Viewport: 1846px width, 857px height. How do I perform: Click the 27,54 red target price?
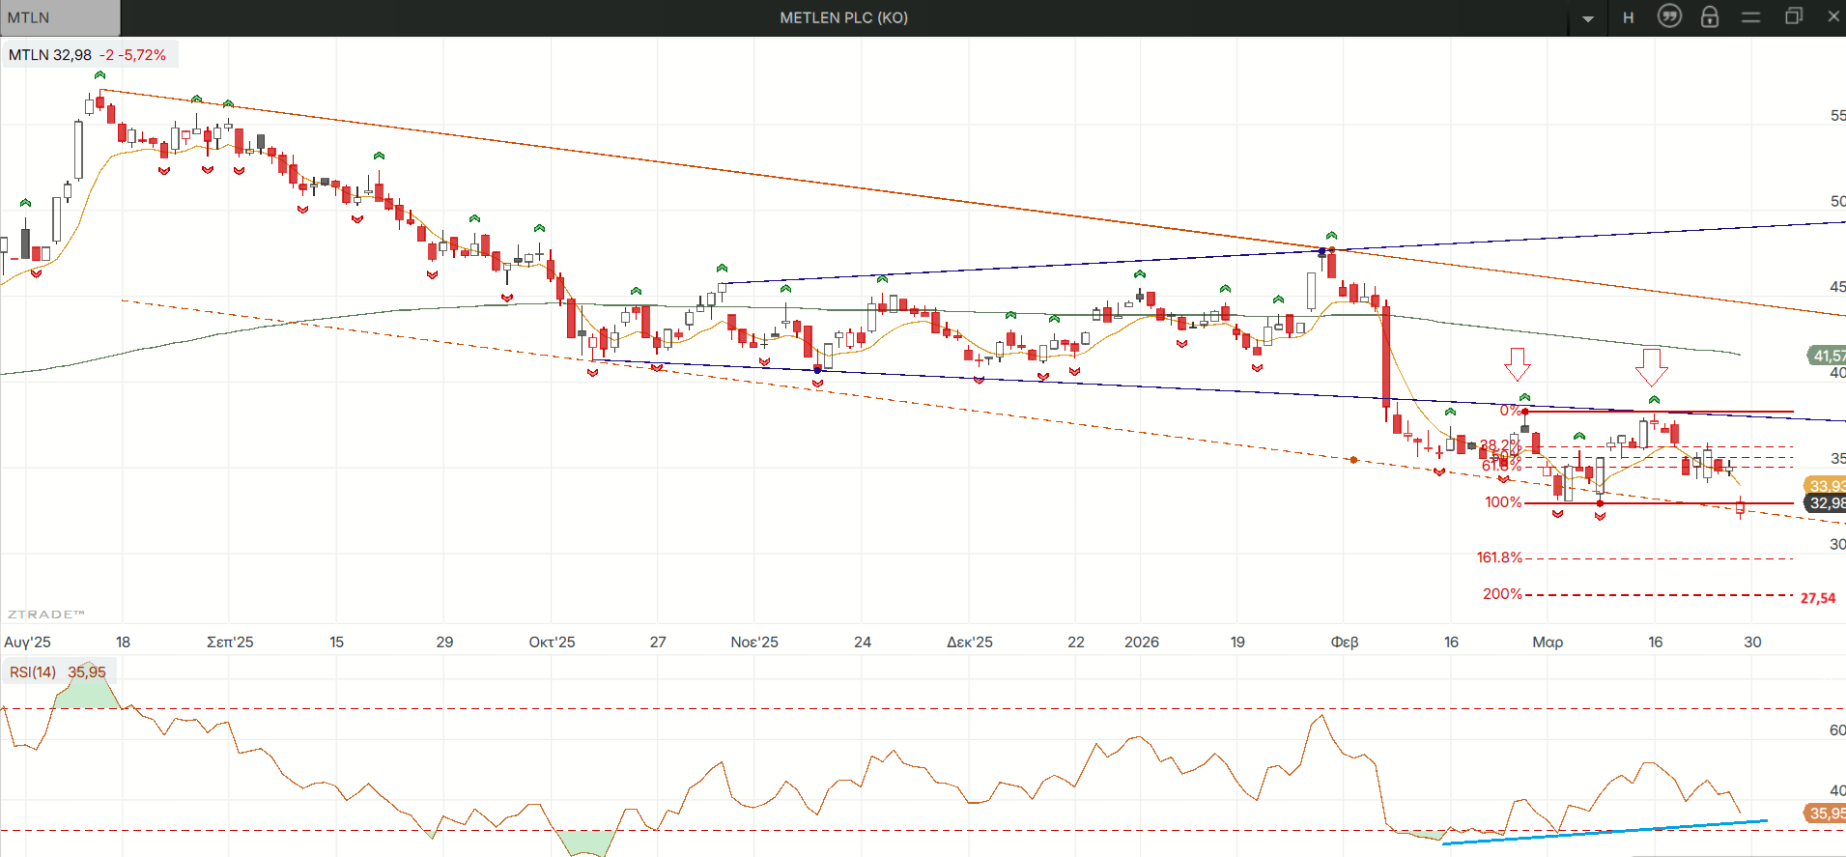[x=1817, y=598]
